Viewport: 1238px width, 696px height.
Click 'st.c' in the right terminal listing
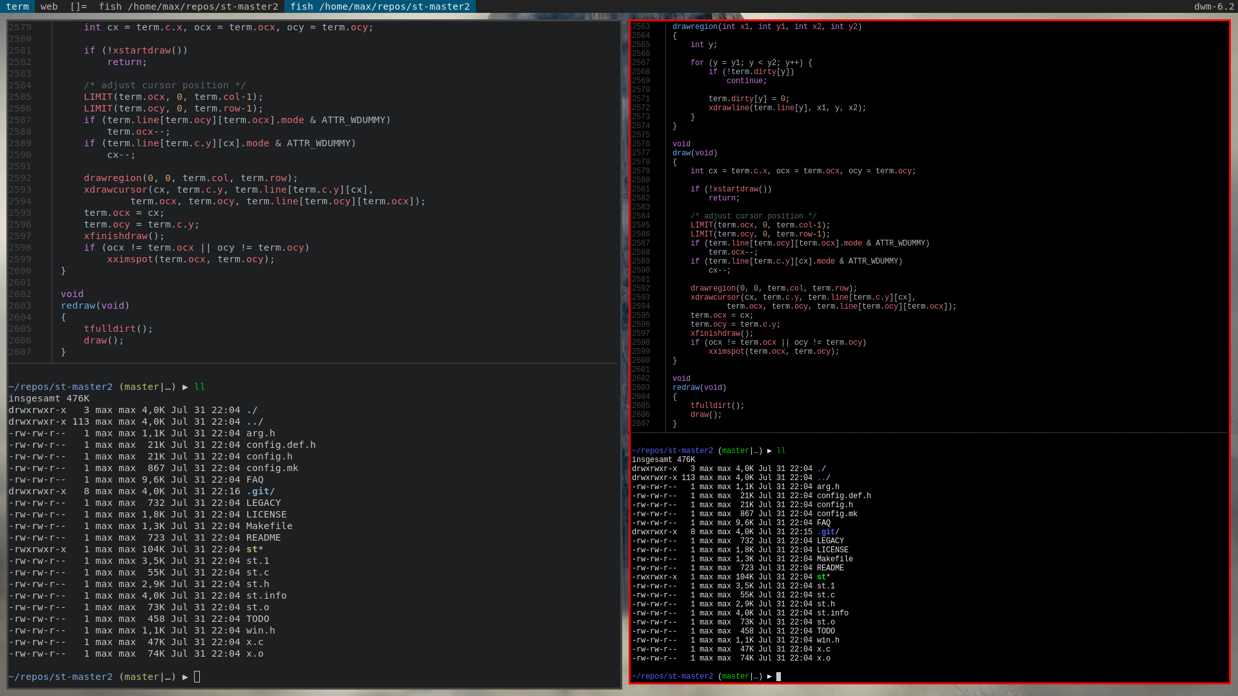pyautogui.click(x=826, y=595)
